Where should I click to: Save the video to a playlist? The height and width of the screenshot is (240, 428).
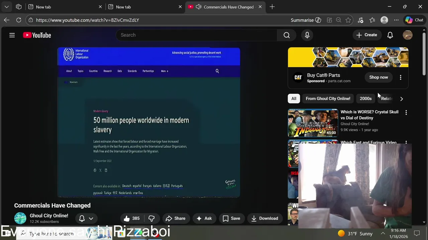pyautogui.click(x=231, y=218)
